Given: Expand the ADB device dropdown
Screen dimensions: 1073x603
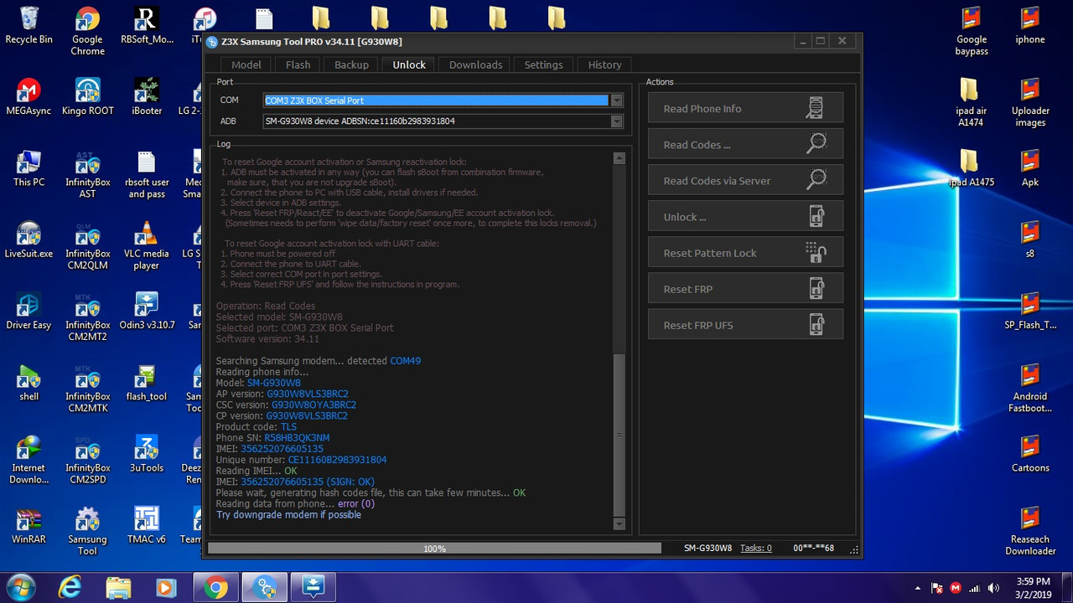Looking at the screenshot, I should coord(617,121).
